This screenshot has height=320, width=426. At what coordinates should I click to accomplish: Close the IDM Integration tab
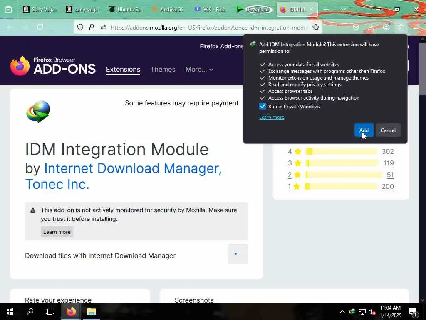click(x=311, y=9)
